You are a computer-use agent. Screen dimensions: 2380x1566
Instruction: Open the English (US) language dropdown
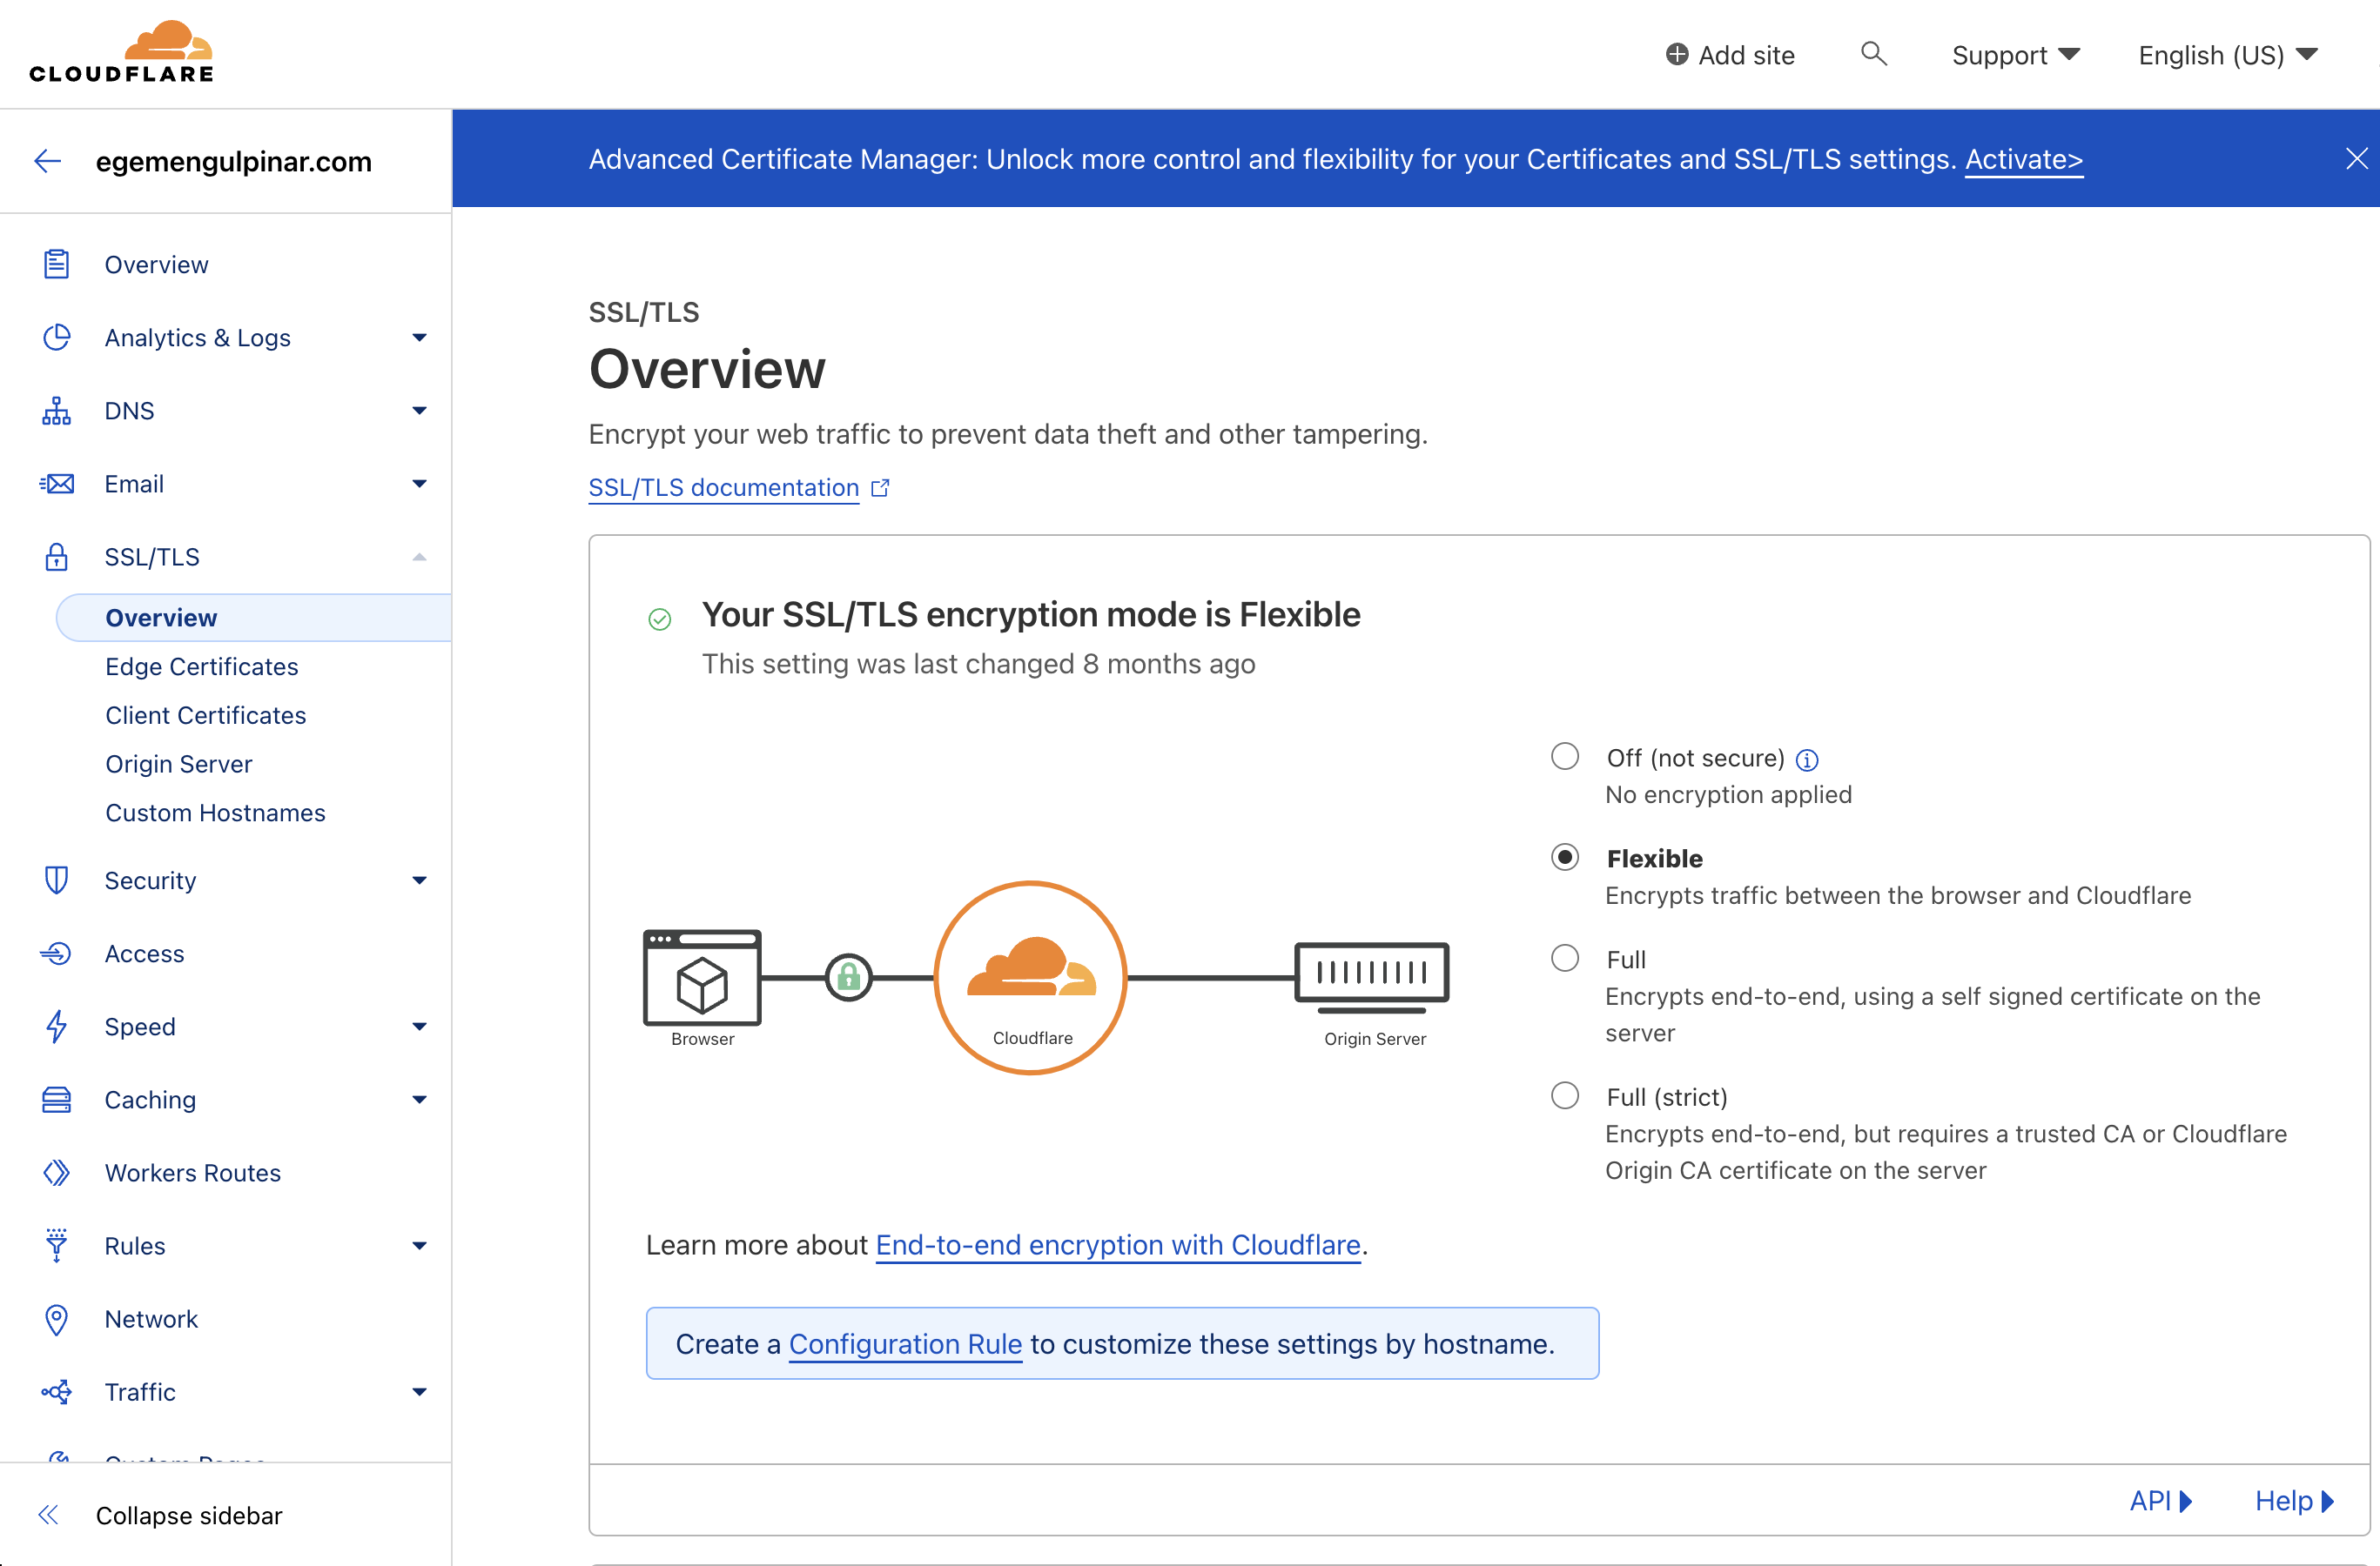[x=2226, y=55]
